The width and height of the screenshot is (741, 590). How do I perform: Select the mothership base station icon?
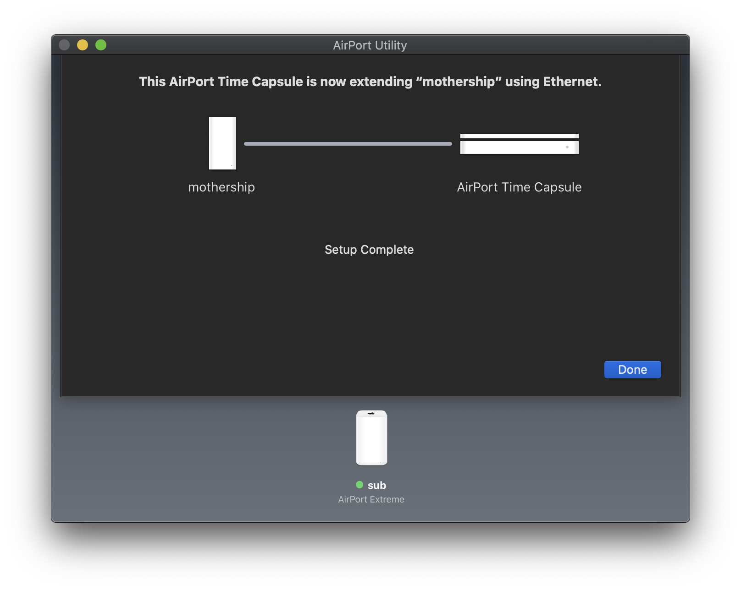point(222,143)
